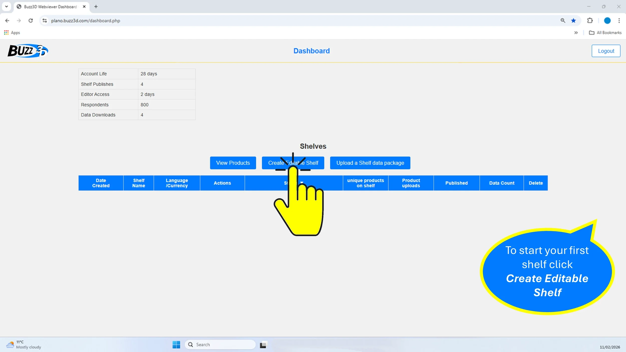The image size is (626, 352).
Task: Expand the tab search dropdown arrow
Action: coord(7,7)
